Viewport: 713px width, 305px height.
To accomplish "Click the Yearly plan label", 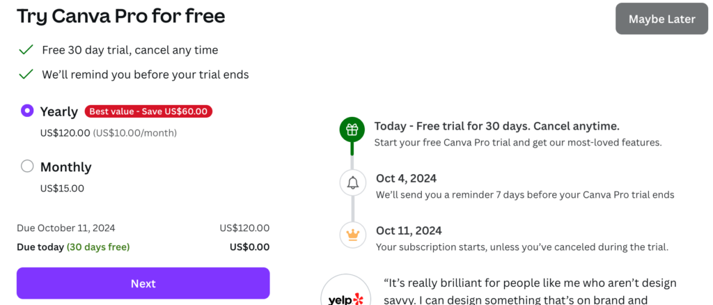I will pos(59,111).
